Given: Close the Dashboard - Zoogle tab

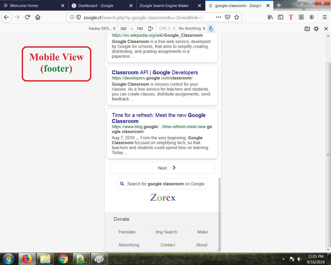Looking at the screenshot, I should click(131, 5).
